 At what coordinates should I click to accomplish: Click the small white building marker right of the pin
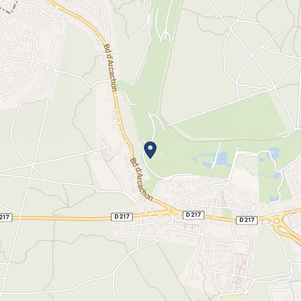click(163, 153)
